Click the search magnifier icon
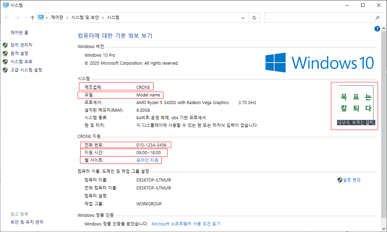 pyautogui.click(x=377, y=18)
